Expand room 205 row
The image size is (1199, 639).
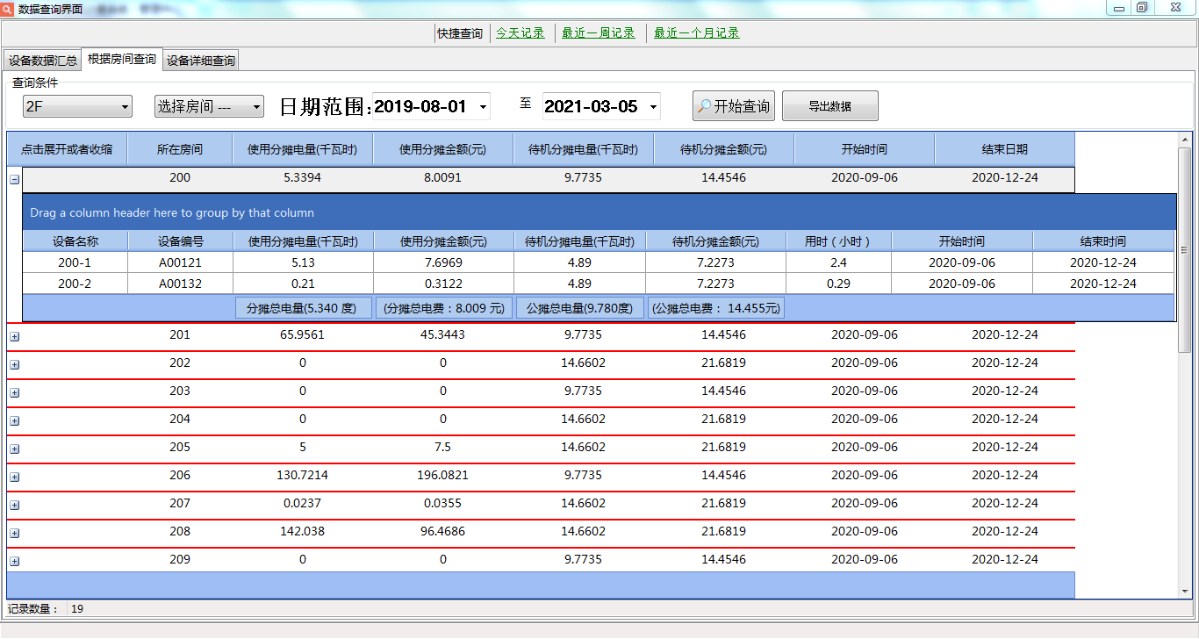[x=14, y=449]
